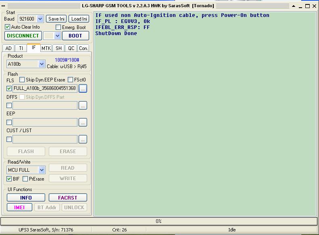Screen dimensions: 319x235
Task: Click the Baud 921600 value field
Action: coord(28,19)
